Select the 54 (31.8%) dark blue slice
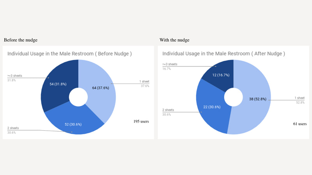Screen dimensions: 312x175 (x=58, y=84)
